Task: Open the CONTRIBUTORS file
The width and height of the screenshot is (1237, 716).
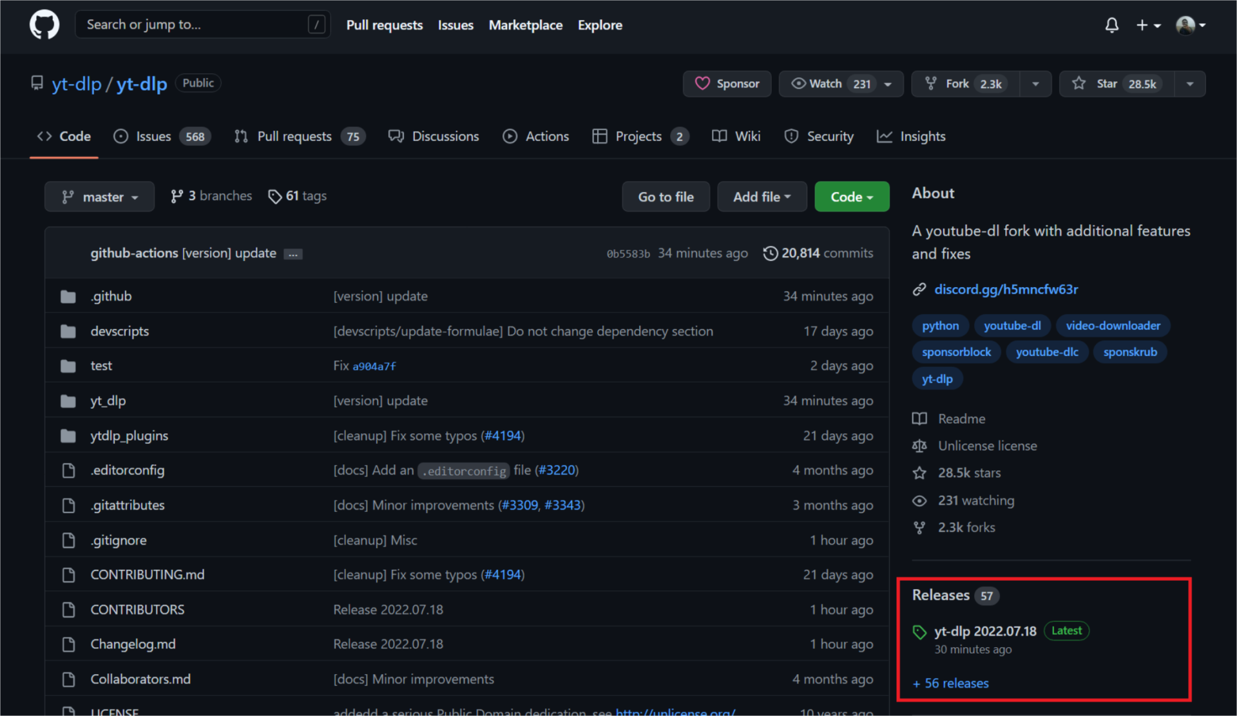Action: coord(137,609)
